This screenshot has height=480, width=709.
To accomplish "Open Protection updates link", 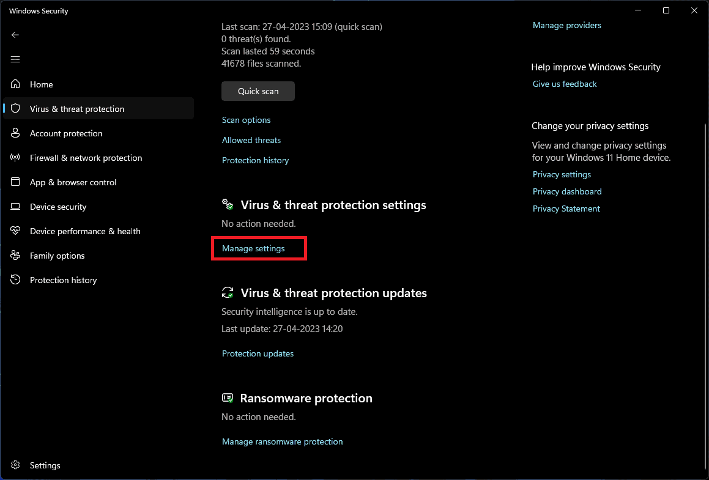I will tap(258, 353).
